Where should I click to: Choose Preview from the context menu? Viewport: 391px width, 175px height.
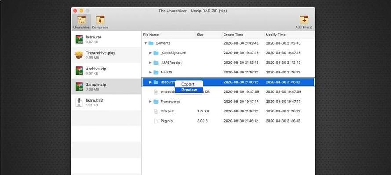point(189,90)
